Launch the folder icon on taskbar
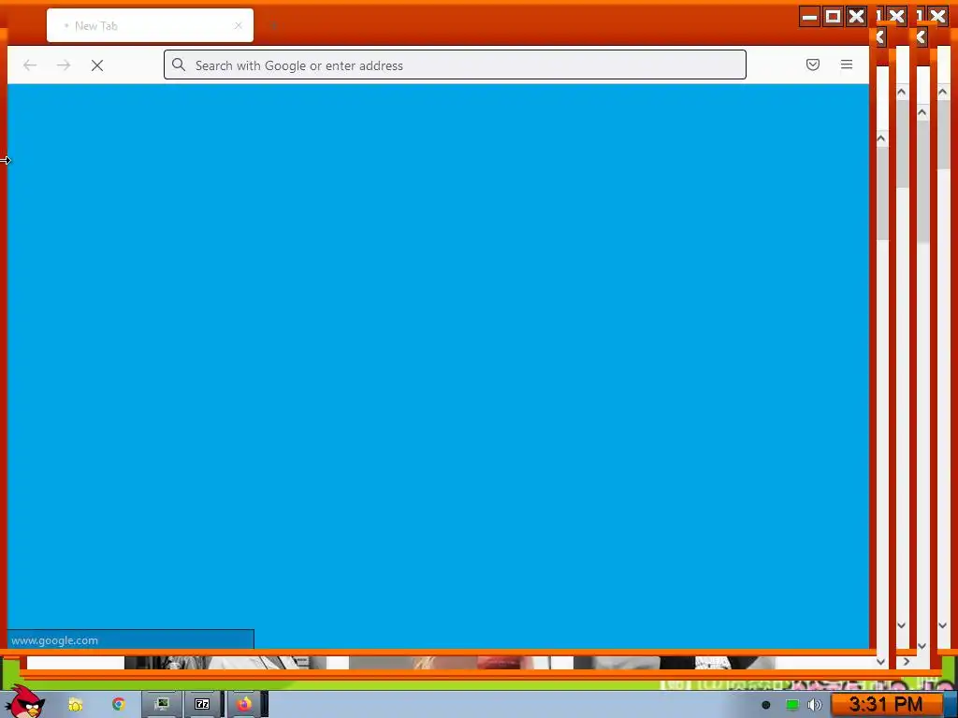 [76, 705]
